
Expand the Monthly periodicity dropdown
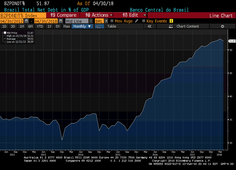click(82, 26)
